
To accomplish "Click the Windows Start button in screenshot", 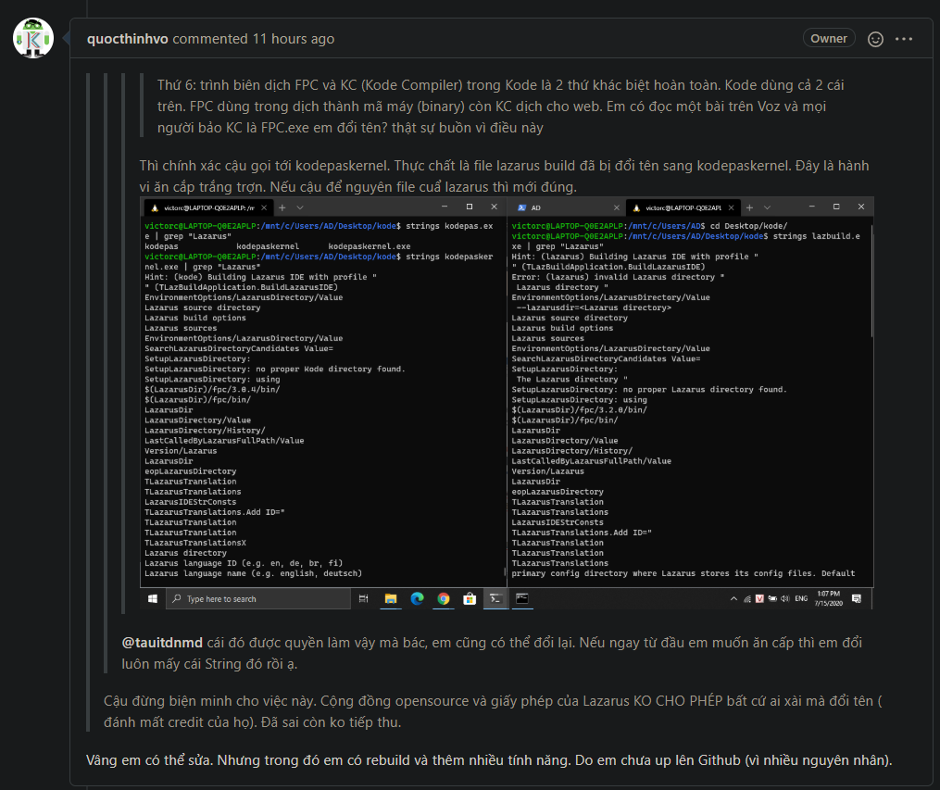I will tap(153, 599).
